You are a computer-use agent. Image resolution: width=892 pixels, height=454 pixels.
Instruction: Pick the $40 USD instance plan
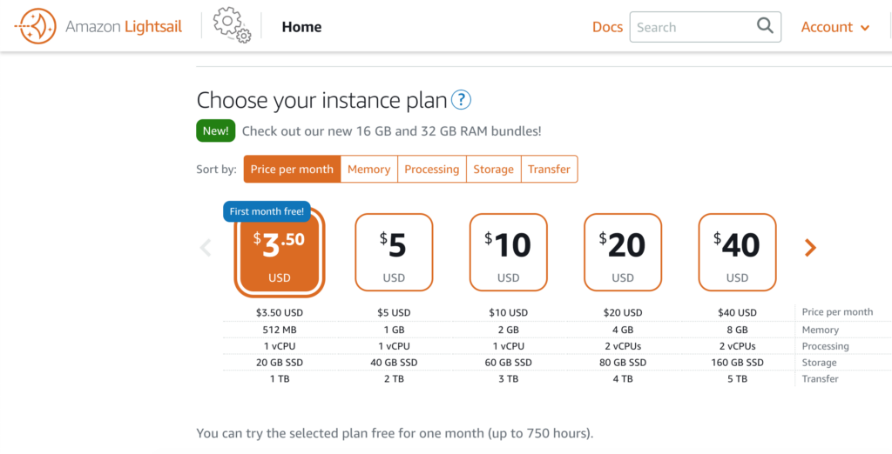(737, 252)
